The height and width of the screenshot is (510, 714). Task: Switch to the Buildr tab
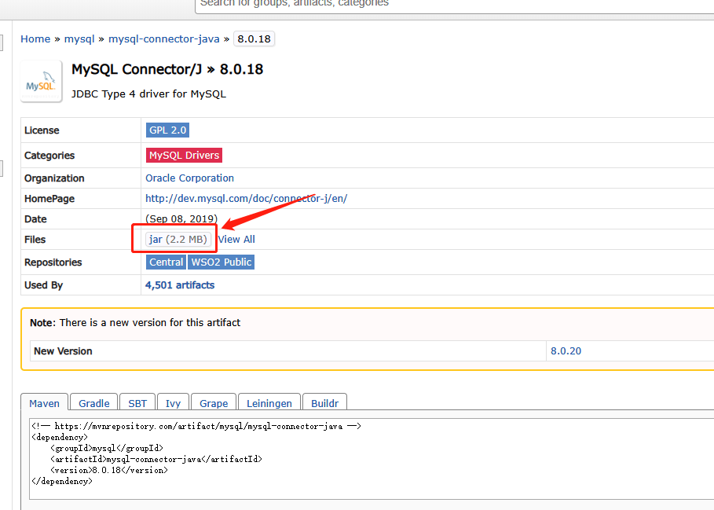(x=324, y=403)
